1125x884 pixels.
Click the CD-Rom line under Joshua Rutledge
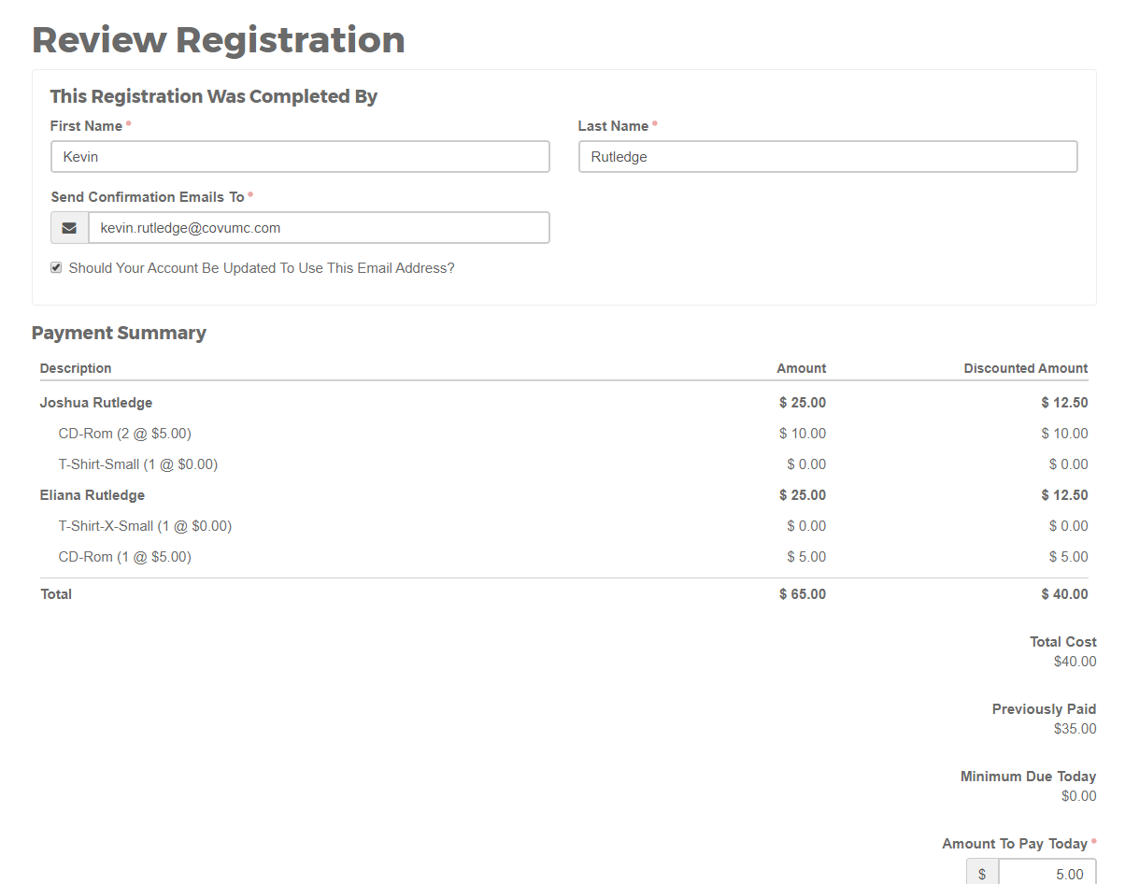pos(124,433)
